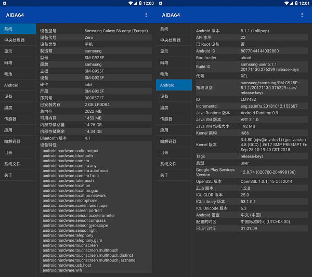
Task: Open 目录 section in left screen sidebar
Action: click(18, 152)
